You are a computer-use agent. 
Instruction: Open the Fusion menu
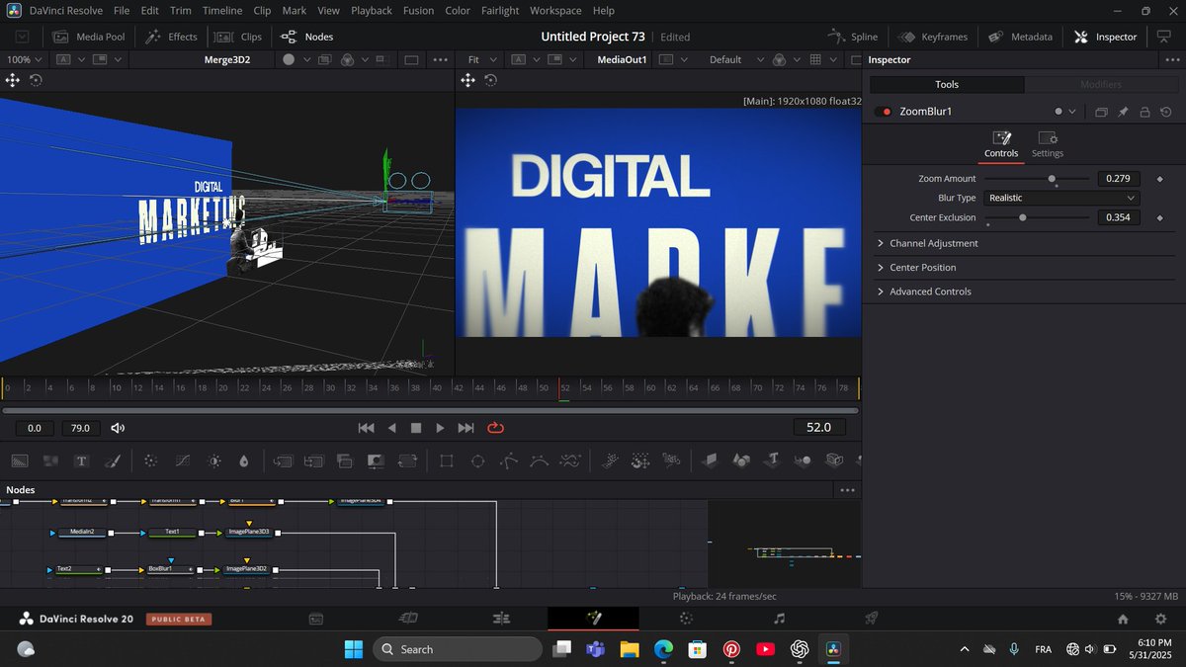[x=419, y=11]
